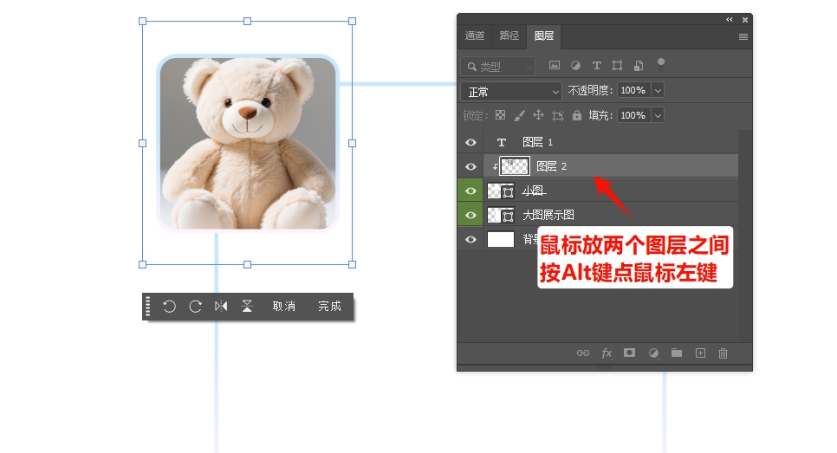Select the 图层 1 text layer row
The height and width of the screenshot is (453, 837).
(611, 142)
